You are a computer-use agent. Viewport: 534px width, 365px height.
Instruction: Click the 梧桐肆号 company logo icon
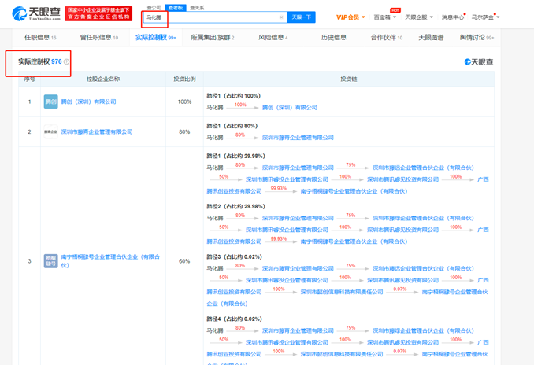50,260
